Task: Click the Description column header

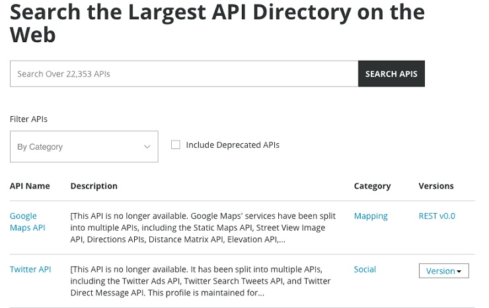Action: (94, 186)
